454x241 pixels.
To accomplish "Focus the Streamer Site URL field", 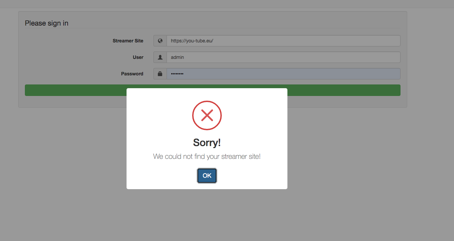I will (x=283, y=41).
